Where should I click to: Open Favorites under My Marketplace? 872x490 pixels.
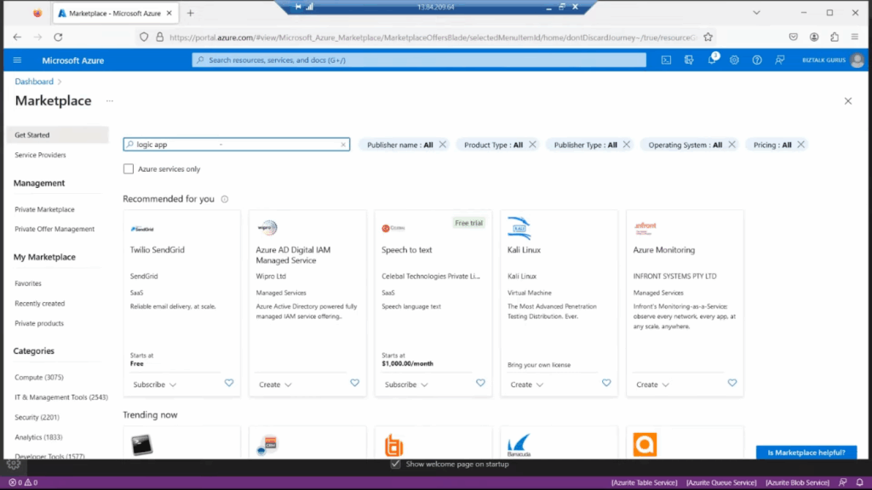click(28, 283)
